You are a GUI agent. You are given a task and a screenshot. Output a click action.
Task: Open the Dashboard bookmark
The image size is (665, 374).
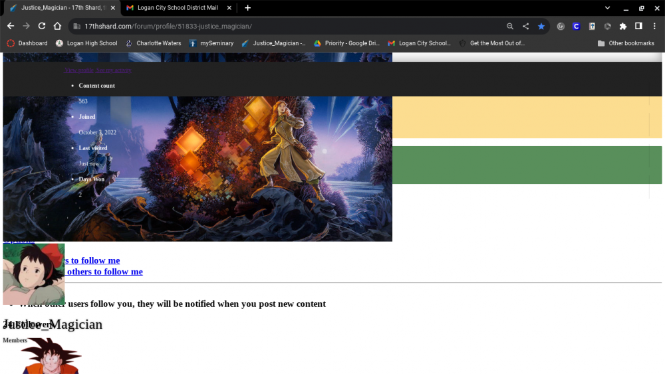point(27,43)
